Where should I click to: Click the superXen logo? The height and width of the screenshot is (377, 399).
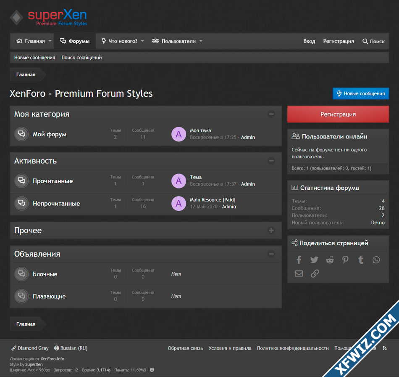[49, 17]
